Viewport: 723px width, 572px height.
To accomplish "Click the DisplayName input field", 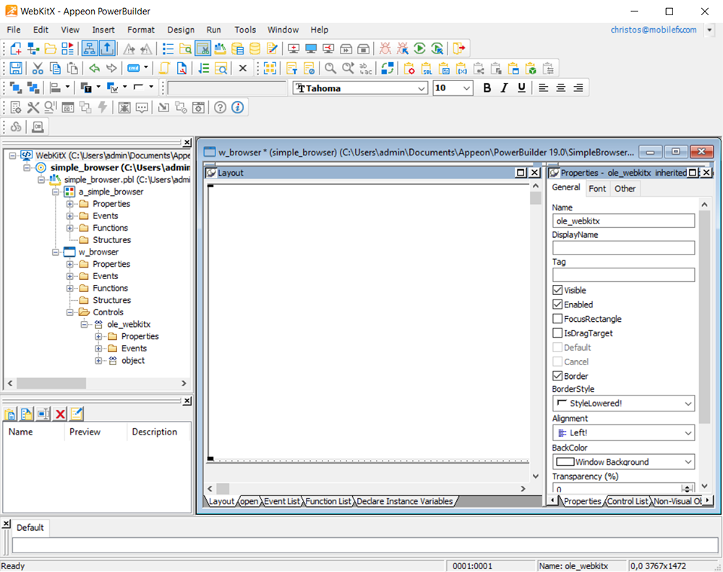I will click(623, 248).
